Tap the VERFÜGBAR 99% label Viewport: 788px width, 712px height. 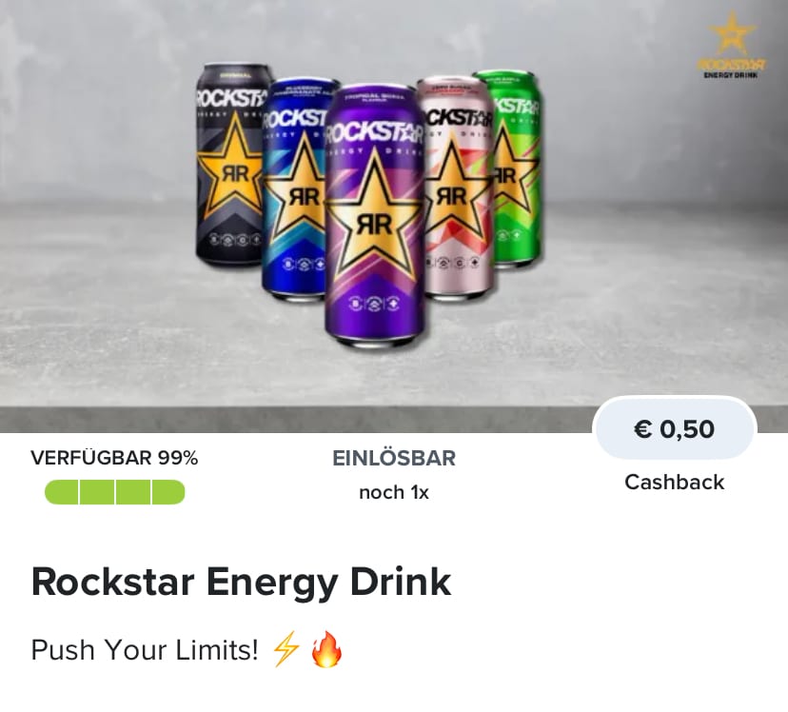pyautogui.click(x=114, y=458)
